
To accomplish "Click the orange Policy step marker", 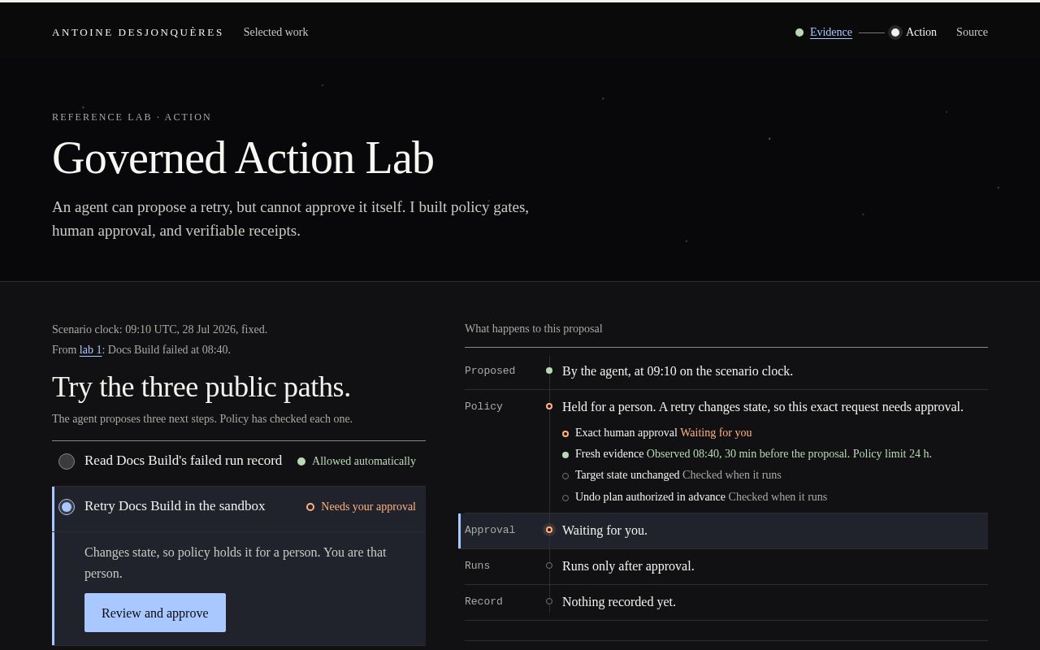I will [x=549, y=406].
